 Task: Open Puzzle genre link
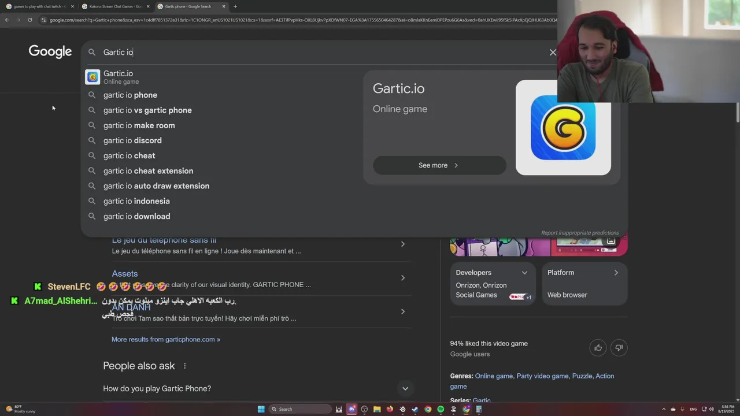coord(582,376)
